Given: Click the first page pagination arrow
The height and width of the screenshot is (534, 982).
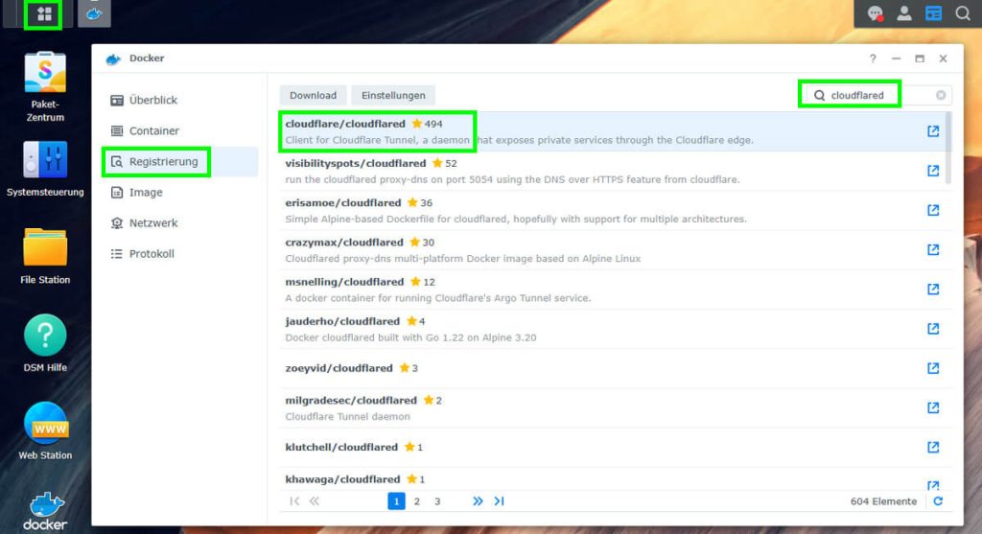Looking at the screenshot, I should click(x=293, y=500).
